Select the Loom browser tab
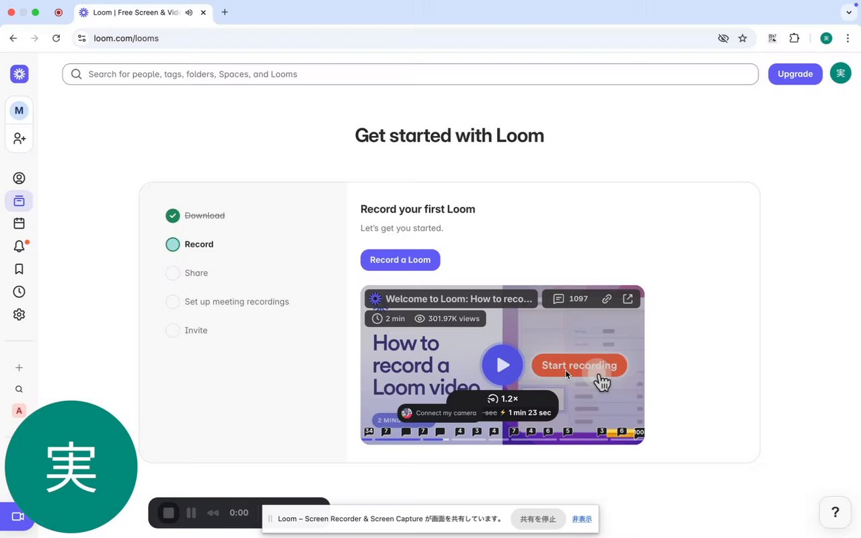The image size is (861, 538). tap(143, 12)
